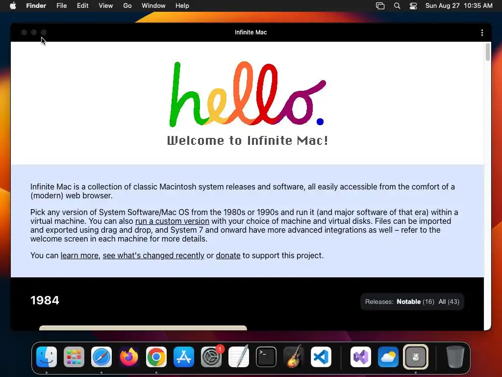502x377 pixels.
Task: Click the date and time clock
Action: click(459, 6)
